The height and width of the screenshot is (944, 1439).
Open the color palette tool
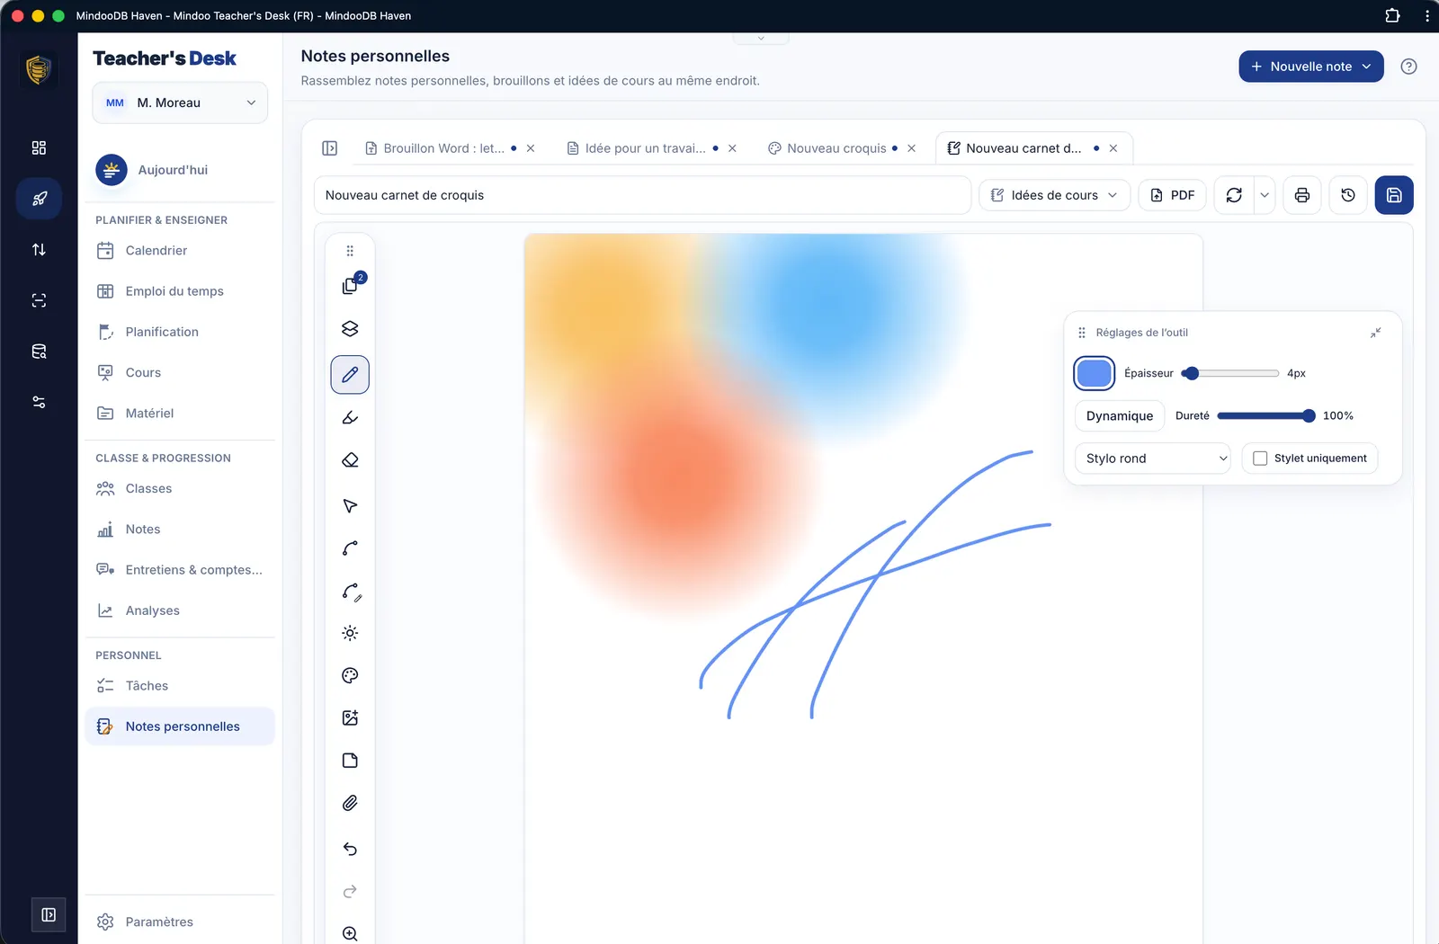point(350,676)
